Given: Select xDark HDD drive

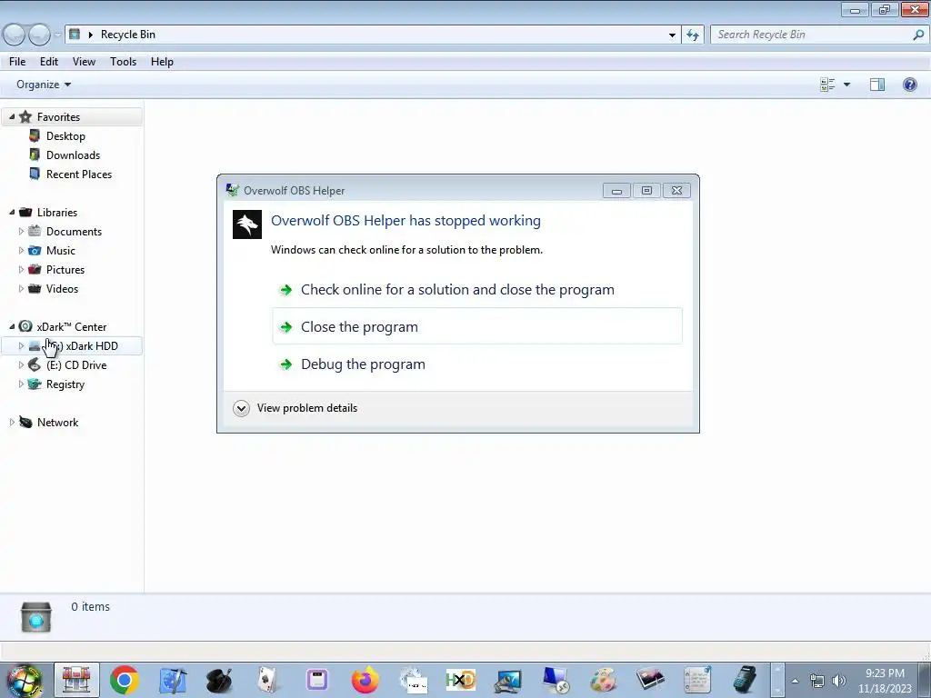Looking at the screenshot, I should (x=71, y=345).
